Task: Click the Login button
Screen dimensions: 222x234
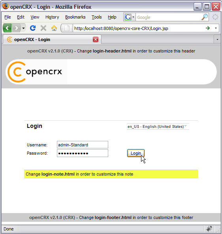Action: [x=135, y=153]
